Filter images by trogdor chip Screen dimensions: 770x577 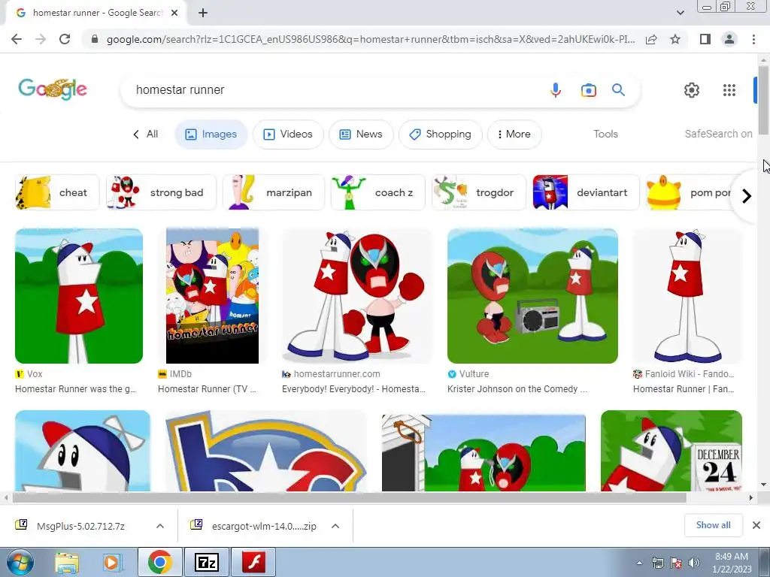[x=479, y=192]
